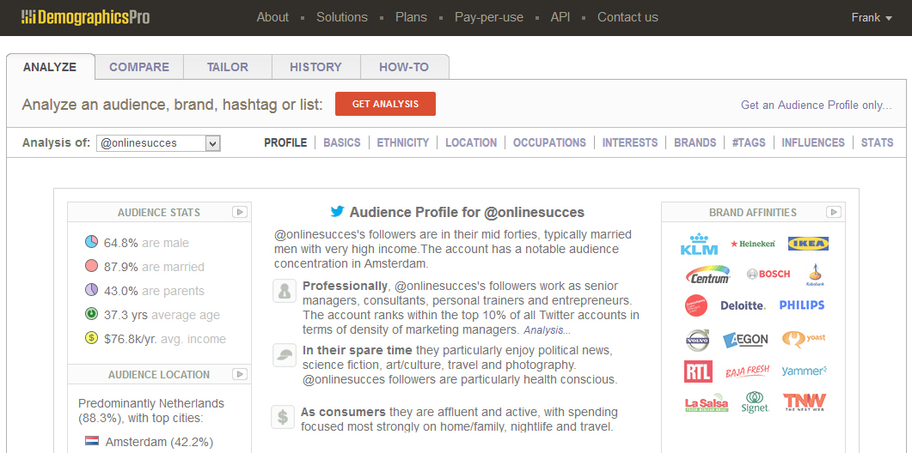Open the API menu item
Image resolution: width=912 pixels, height=453 pixels.
point(560,17)
